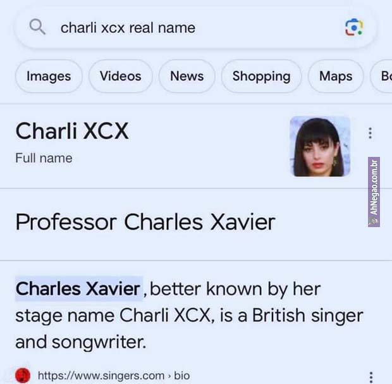
Task: Click the red singers.com site favicon
Action: pos(23,375)
